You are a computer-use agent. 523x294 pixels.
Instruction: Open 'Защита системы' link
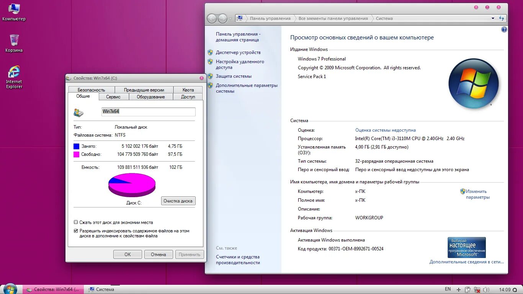coord(234,76)
